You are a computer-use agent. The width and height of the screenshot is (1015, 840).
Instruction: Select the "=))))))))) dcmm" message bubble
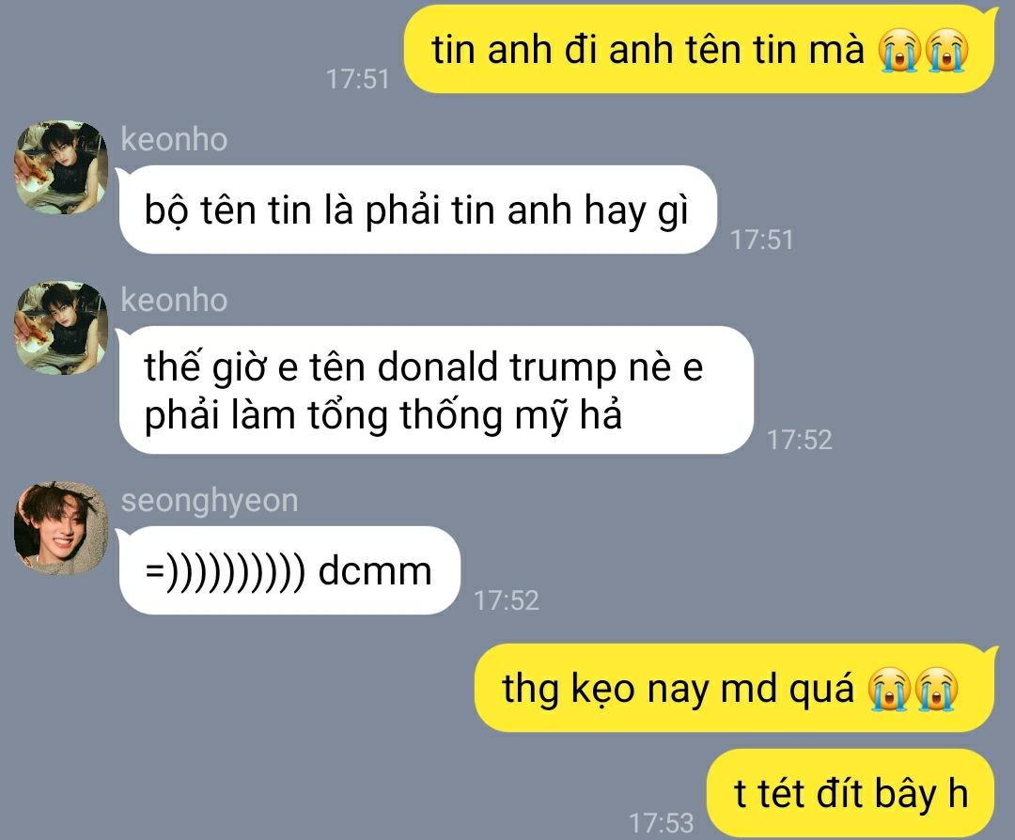coord(289,570)
